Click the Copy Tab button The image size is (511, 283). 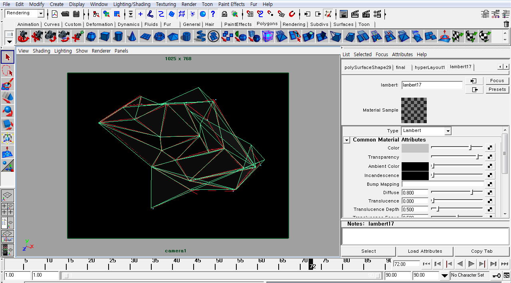(x=481, y=251)
